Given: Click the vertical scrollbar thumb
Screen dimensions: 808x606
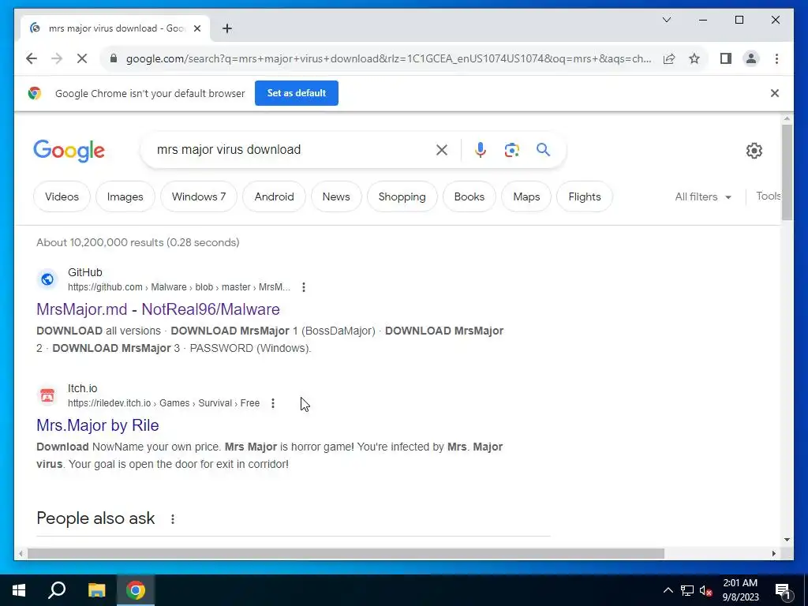Looking at the screenshot, I should [787, 172].
